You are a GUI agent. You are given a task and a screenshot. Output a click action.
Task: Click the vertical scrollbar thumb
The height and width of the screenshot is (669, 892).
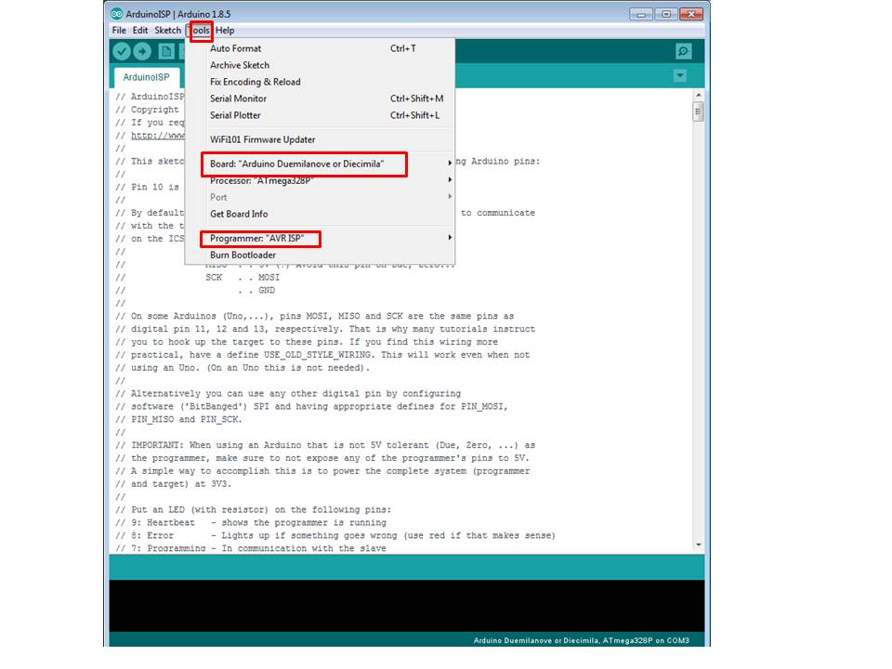(x=698, y=111)
